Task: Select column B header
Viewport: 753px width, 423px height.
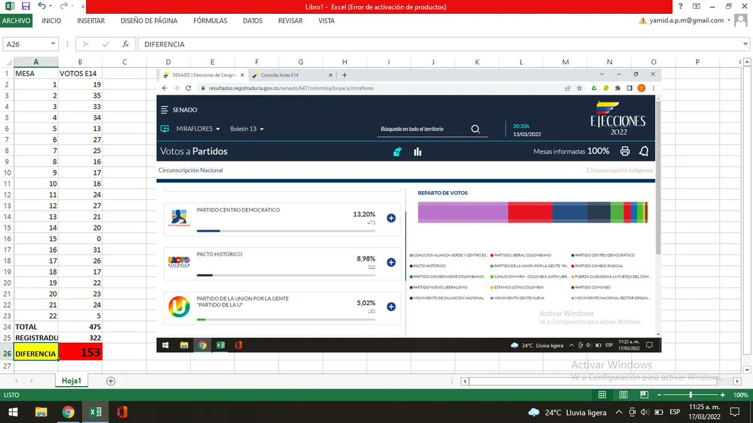Action: coord(80,62)
